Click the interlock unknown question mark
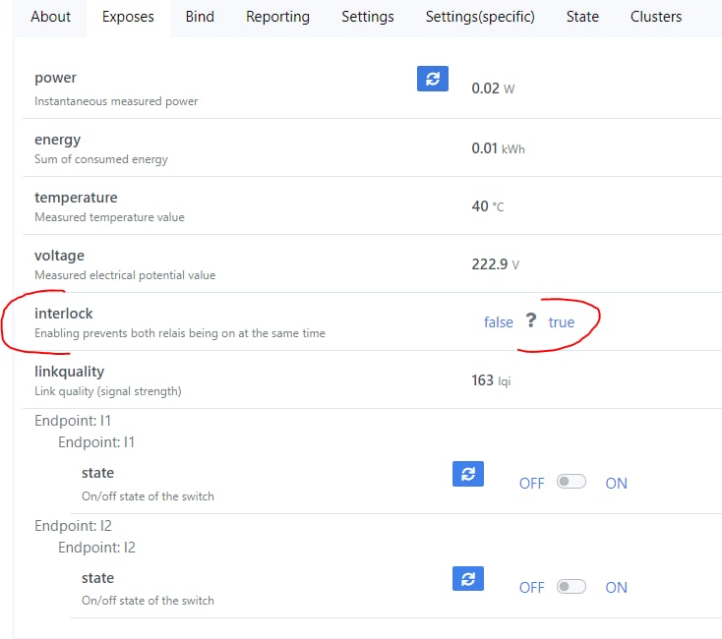722x639 pixels. 531,320
